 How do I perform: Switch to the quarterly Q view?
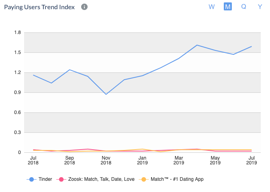243,7
